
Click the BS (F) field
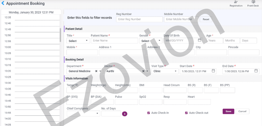(x=211, y=90)
